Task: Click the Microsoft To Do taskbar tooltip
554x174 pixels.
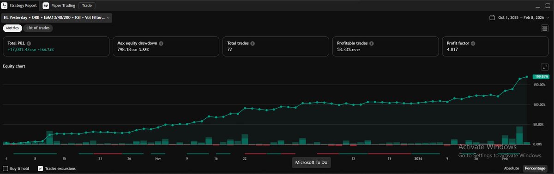Action: [x=311, y=162]
